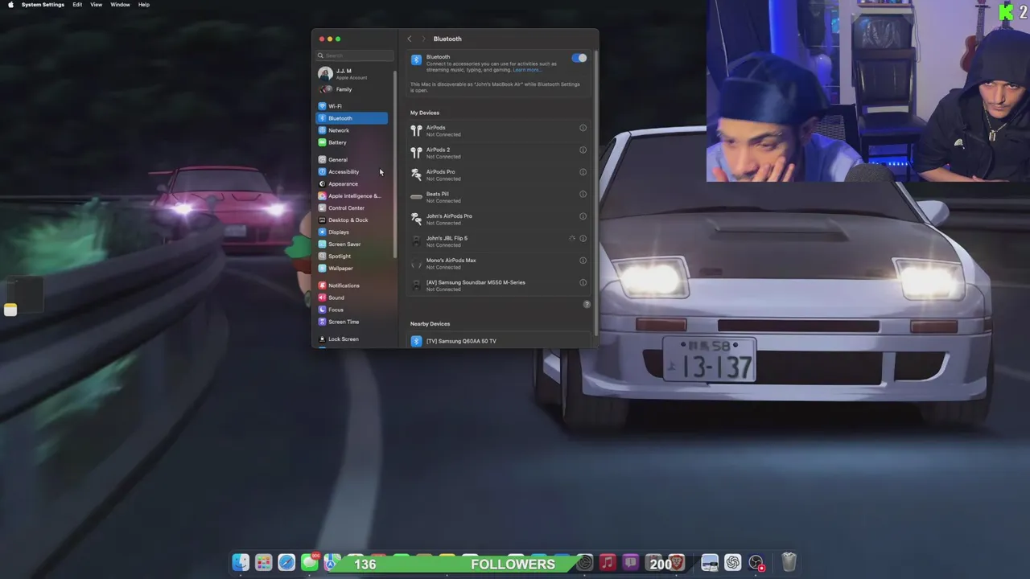Image resolution: width=1030 pixels, height=579 pixels.
Task: Select Bluetooth in the sidebar
Action: tap(352, 118)
